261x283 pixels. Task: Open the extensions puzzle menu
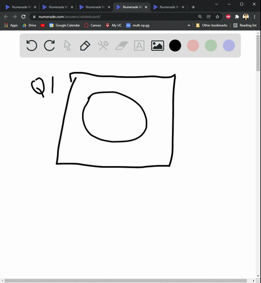click(237, 17)
